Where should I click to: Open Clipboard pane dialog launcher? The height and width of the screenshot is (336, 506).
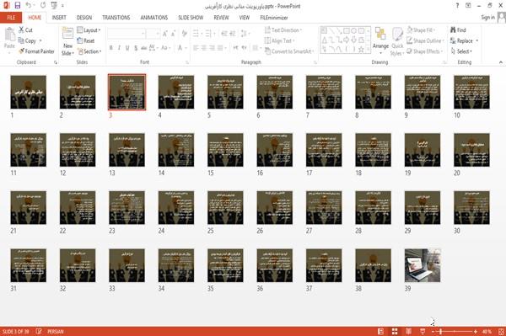click(x=56, y=62)
